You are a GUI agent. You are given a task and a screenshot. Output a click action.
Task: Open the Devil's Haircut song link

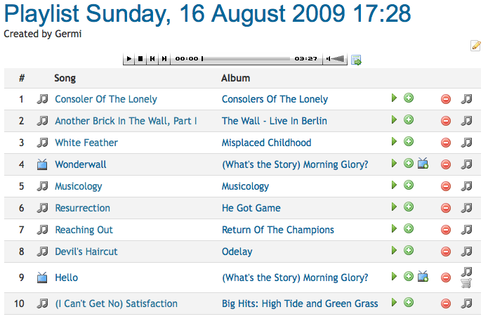[x=86, y=252]
